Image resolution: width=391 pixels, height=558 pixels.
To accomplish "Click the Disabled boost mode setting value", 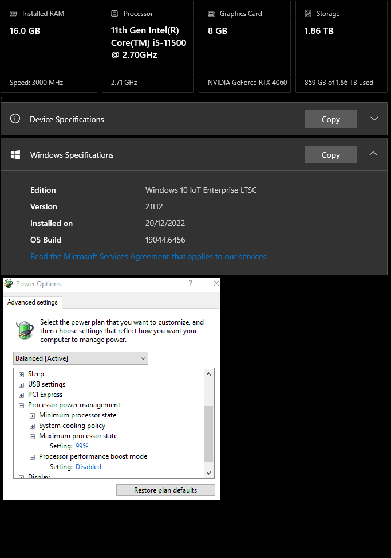I will click(x=88, y=467).
